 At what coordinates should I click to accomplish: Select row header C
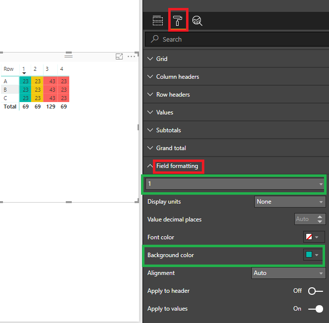[5, 98]
